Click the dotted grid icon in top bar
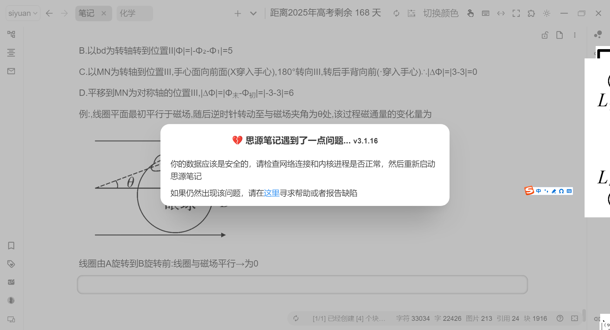The image size is (610, 330). (x=411, y=13)
